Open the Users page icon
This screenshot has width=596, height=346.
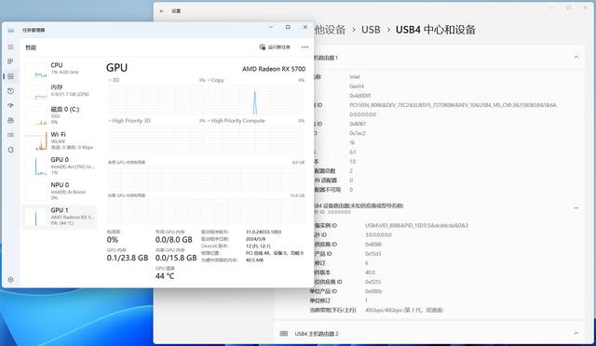point(10,120)
